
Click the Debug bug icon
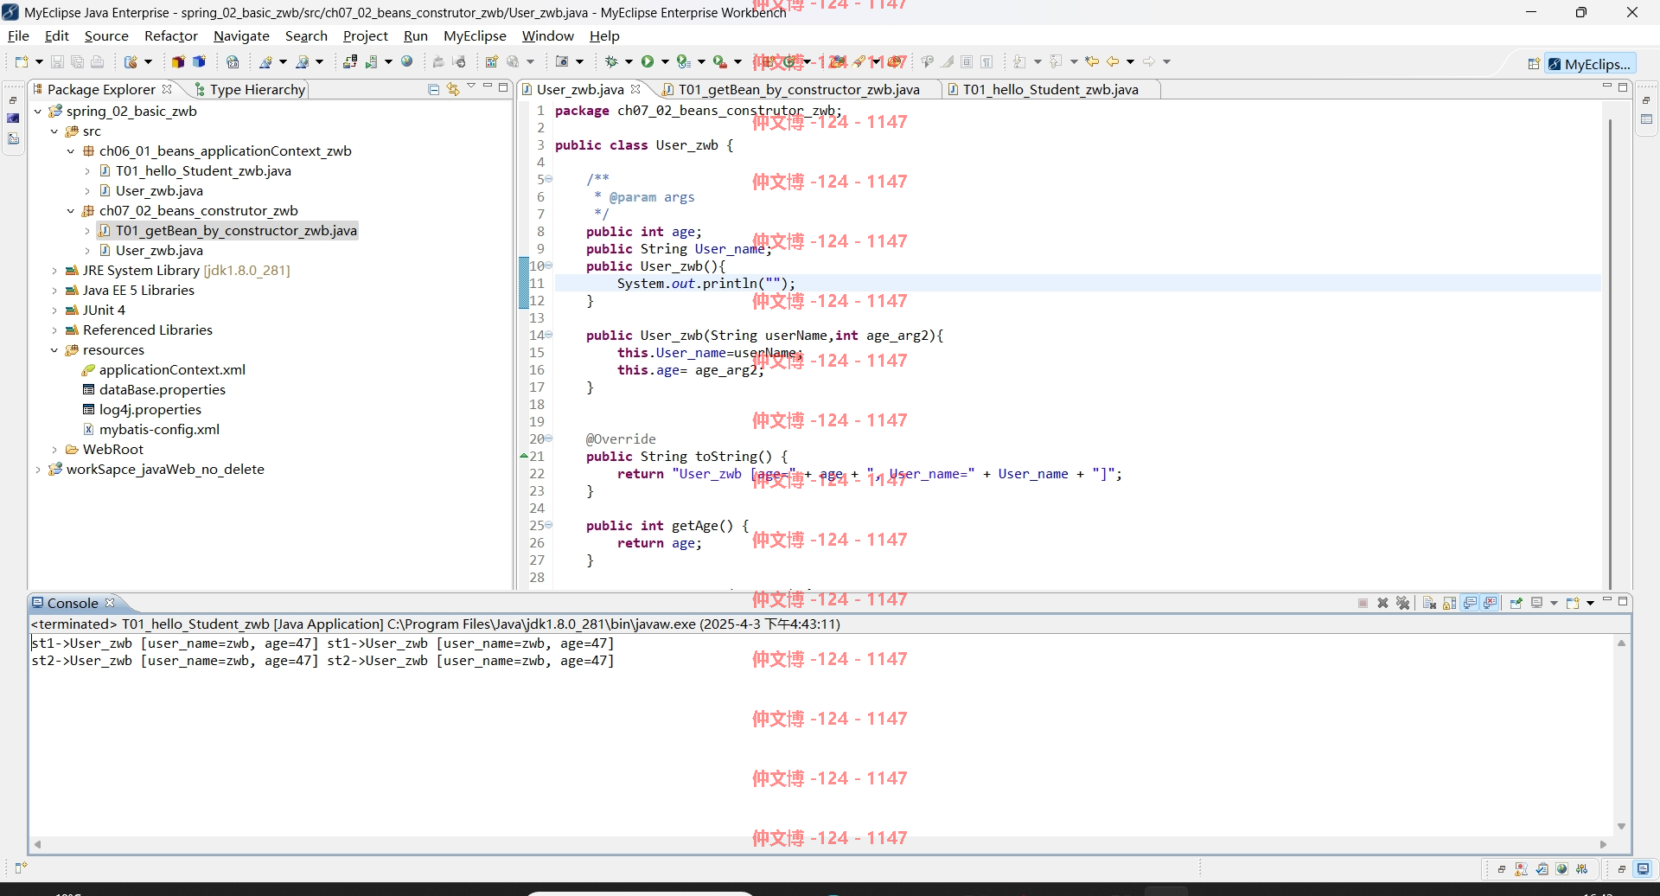pyautogui.click(x=611, y=61)
